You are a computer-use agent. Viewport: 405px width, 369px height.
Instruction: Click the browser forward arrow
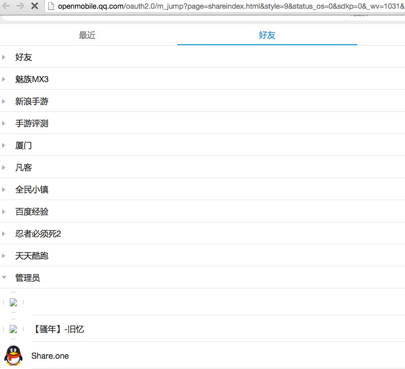coord(20,6)
